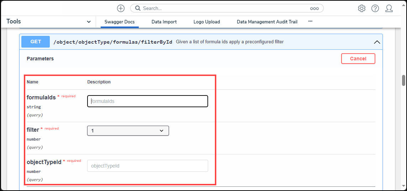Open the more tabs ellipsis menu

pyautogui.click(x=310, y=22)
